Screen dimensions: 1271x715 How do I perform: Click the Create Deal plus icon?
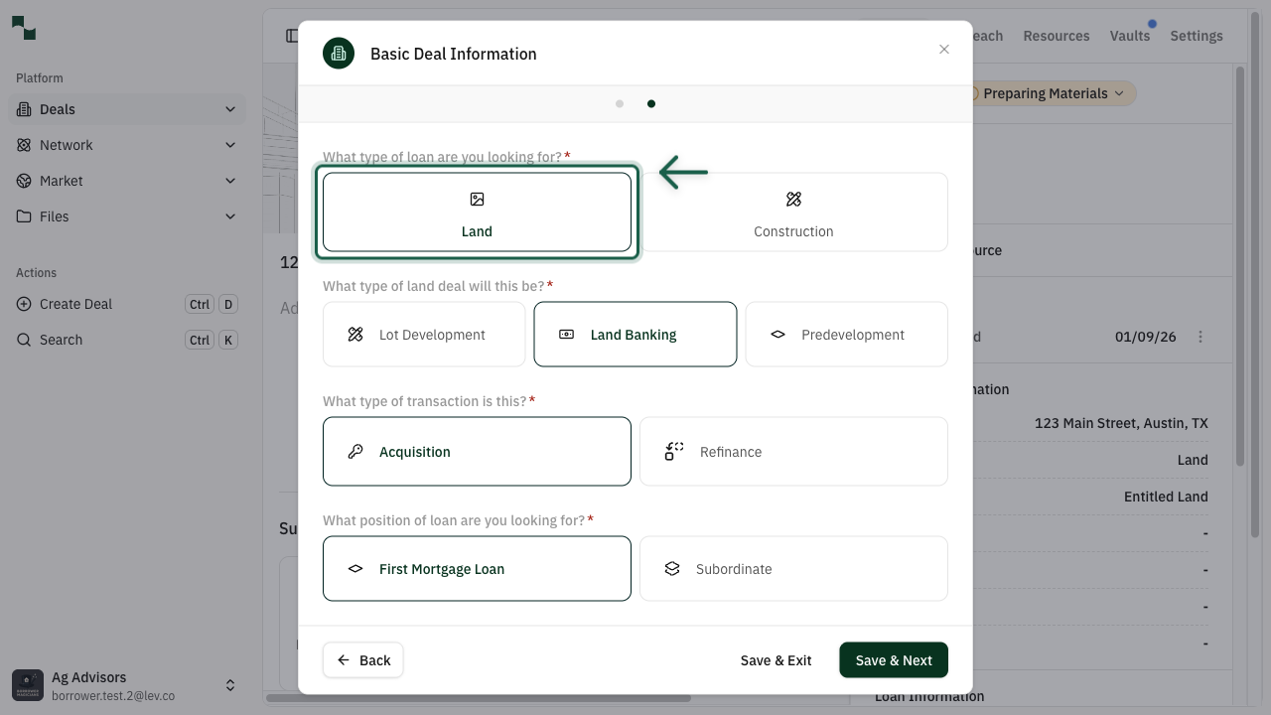tap(24, 304)
